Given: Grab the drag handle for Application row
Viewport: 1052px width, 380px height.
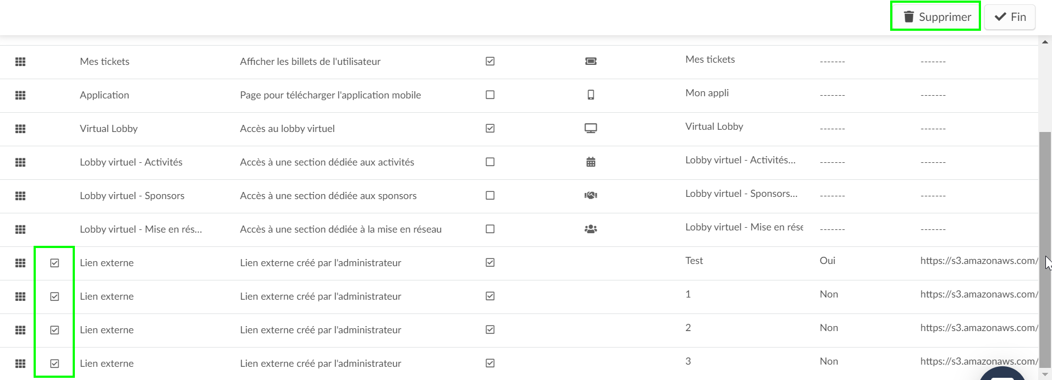Looking at the screenshot, I should [x=20, y=95].
